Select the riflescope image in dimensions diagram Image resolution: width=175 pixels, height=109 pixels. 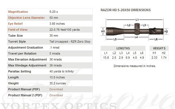pos(134,30)
